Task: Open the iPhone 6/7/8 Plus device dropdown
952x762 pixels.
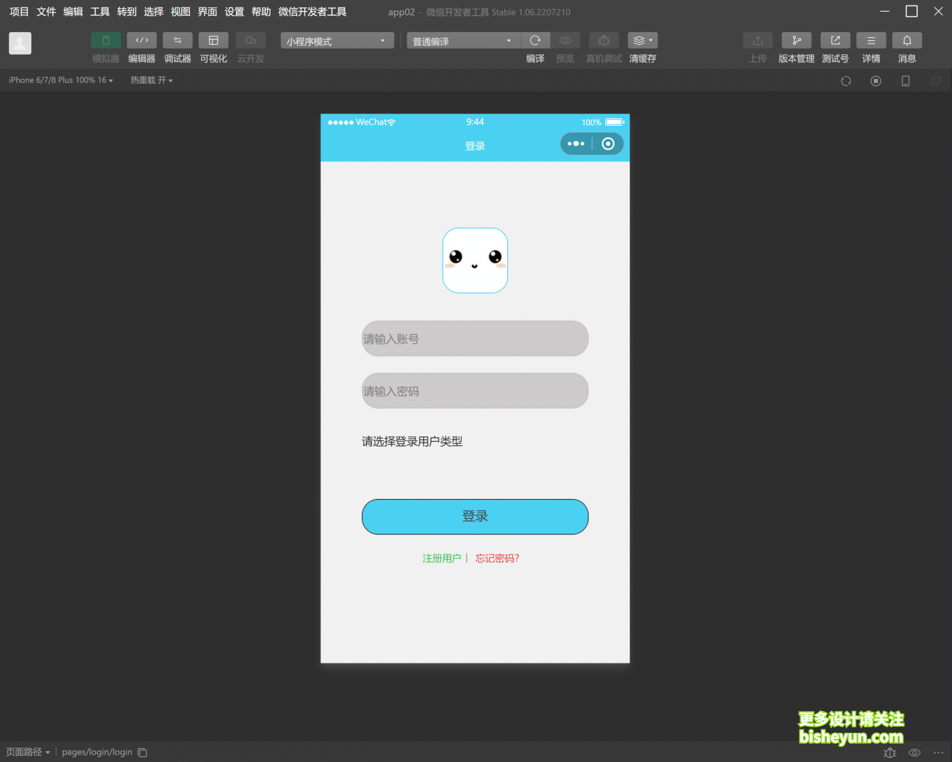Action: coord(61,80)
